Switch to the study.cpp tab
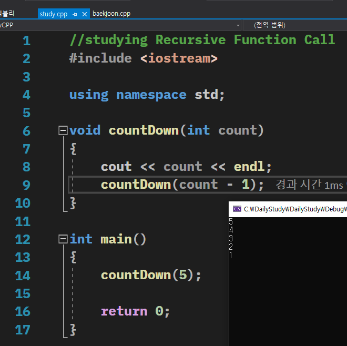347x346 pixels. click(54, 14)
